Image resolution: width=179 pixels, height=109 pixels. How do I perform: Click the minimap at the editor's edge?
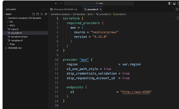pyautogui.click(x=178, y=18)
